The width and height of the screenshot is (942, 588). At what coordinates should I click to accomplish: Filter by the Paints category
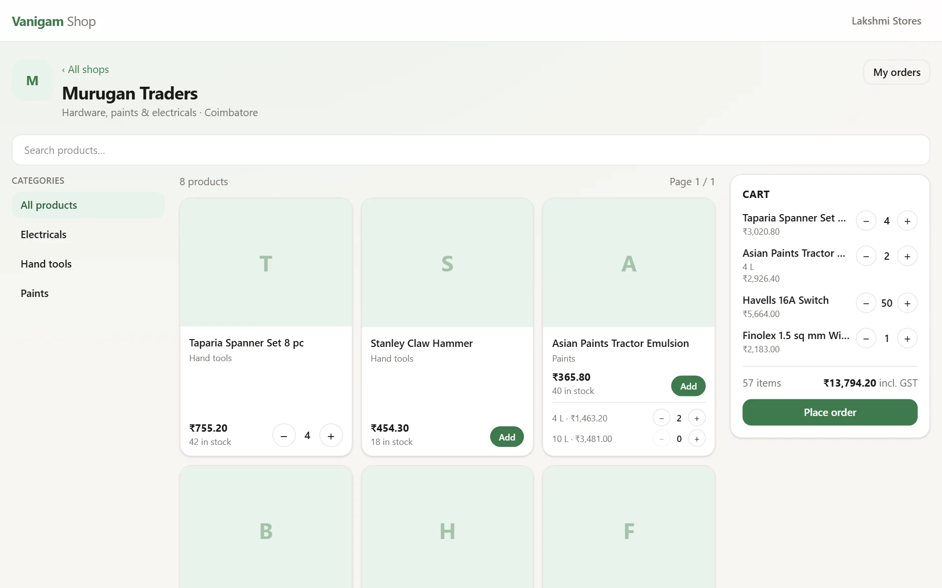88,294
